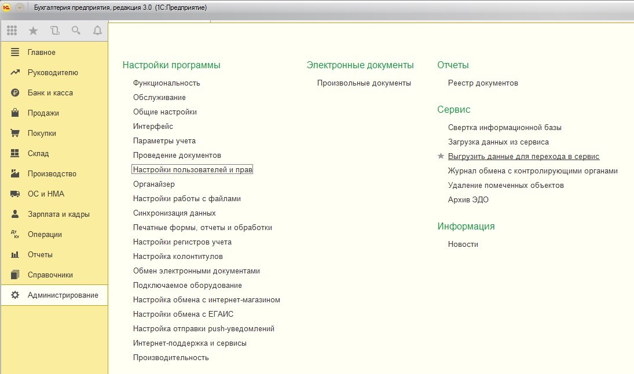Open Обмен электронными документами link
Image resolution: width=634 pixels, height=374 pixels.
(196, 271)
